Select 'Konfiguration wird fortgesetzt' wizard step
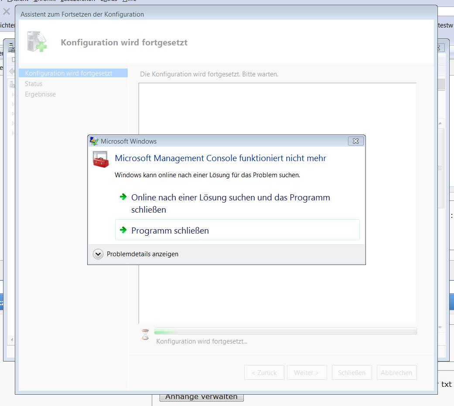 pos(73,73)
